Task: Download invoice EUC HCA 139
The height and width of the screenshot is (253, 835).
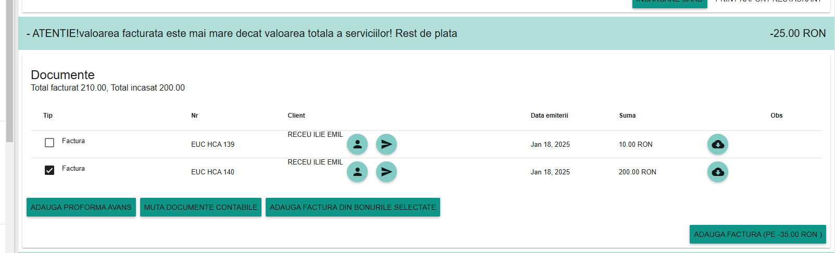Action: (x=718, y=144)
